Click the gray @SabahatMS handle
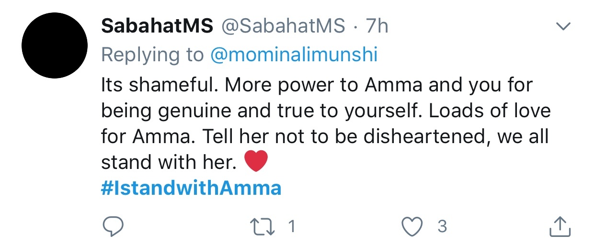Image resolution: width=595 pixels, height=246 pixels. tap(283, 27)
